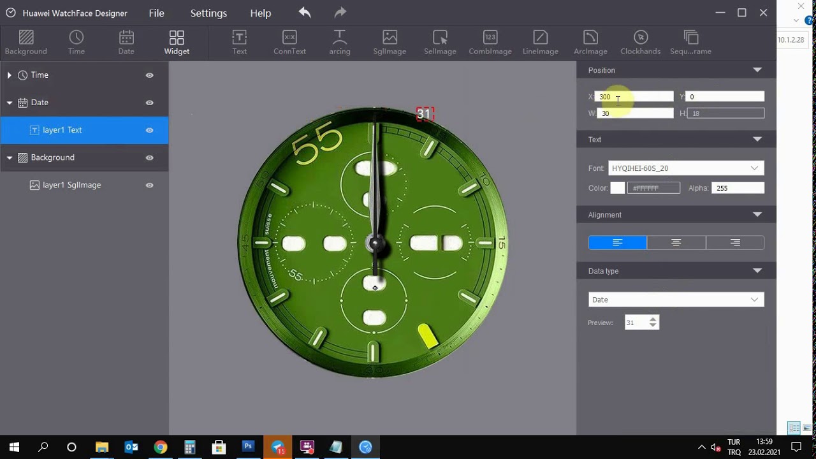The height and width of the screenshot is (459, 816).
Task: Toggle visibility of Background group
Action: tap(149, 157)
